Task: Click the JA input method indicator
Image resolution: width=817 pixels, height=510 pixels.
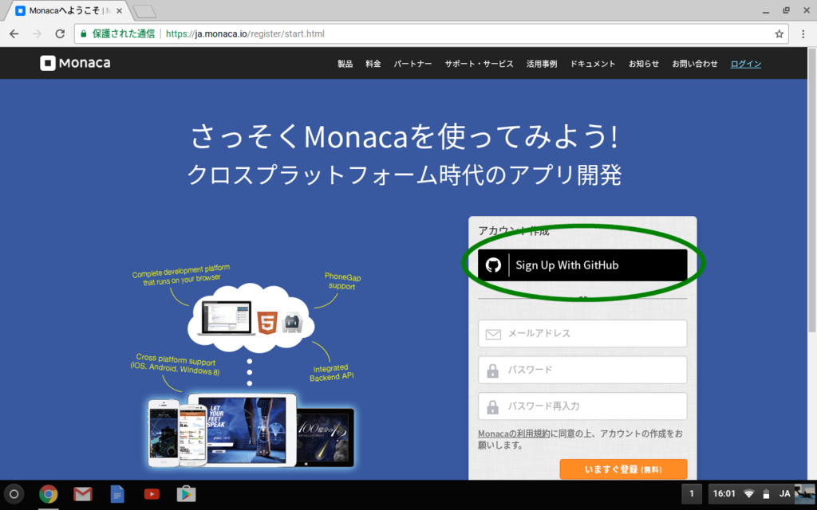Action: tap(784, 494)
